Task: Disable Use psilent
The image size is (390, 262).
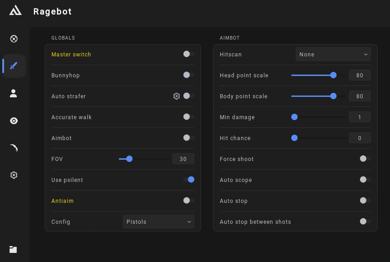Action: click(x=189, y=180)
